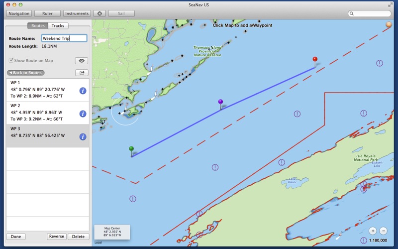Screen dimensions: 398x249
Task: Open info for waypoint WP 2
Action: coord(83,114)
